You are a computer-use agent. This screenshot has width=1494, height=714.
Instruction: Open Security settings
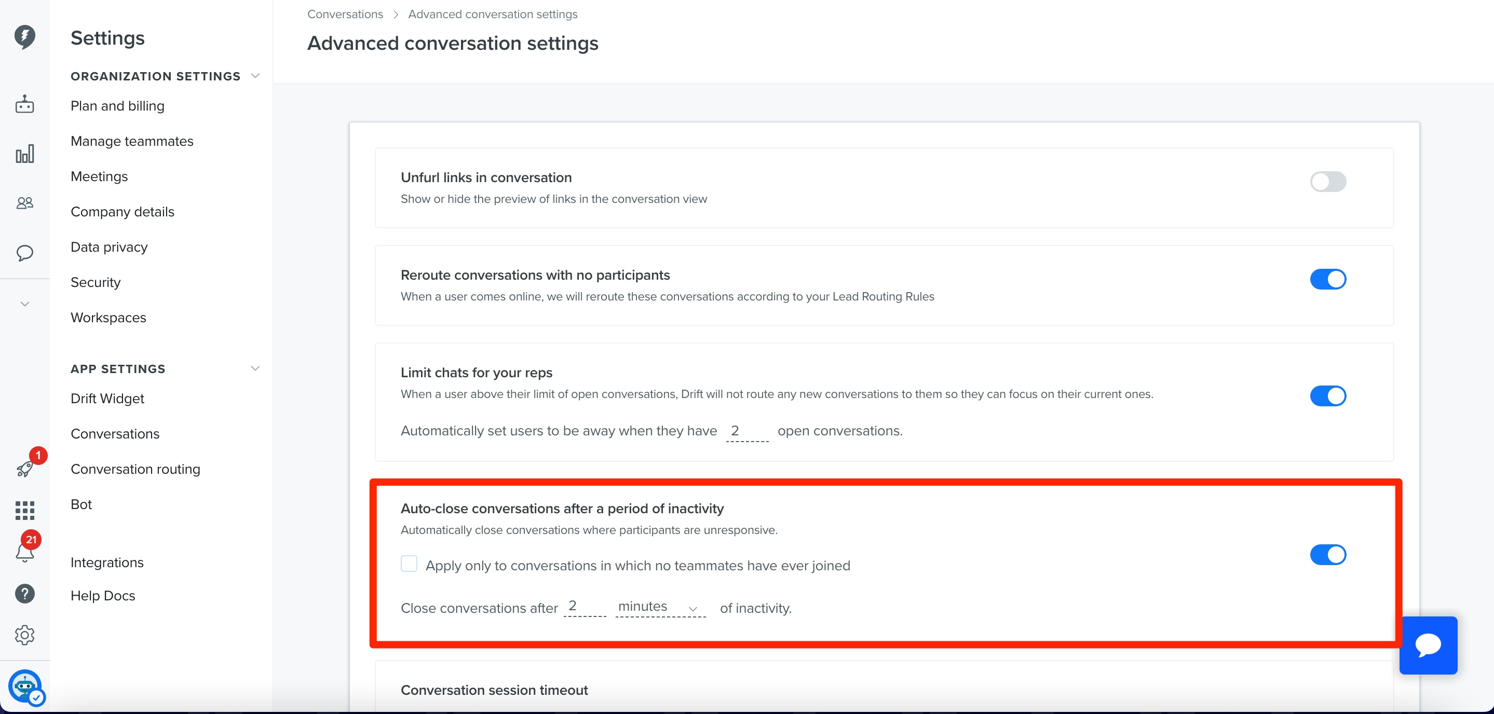[x=96, y=282]
